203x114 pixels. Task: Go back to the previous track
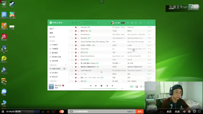click(x=96, y=86)
